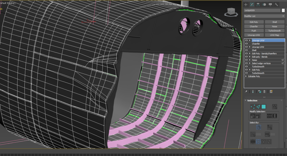Image resolution: width=287 pixels, height=156 pixels.
Task: Switch to the Modify panel tab
Action: pos(252,4)
